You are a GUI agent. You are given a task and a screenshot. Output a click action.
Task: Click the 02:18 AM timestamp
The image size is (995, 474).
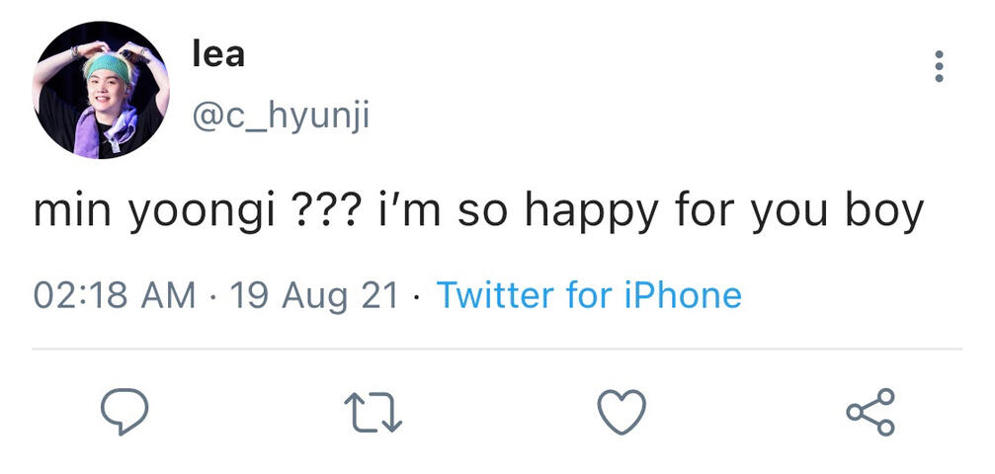coord(114,294)
